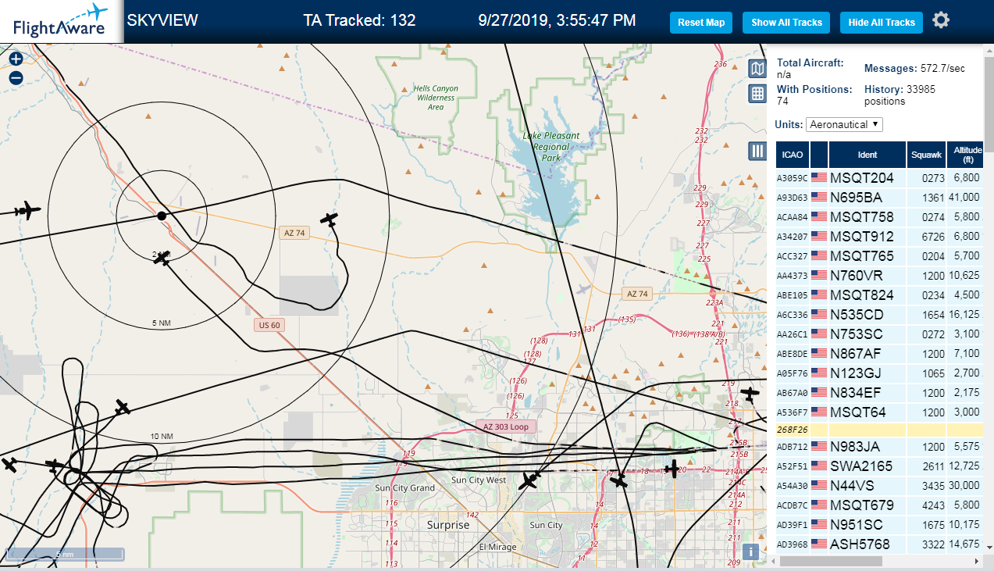Click Show All Tracks button
Viewport: 994px width, 571px height.
pyautogui.click(x=786, y=23)
